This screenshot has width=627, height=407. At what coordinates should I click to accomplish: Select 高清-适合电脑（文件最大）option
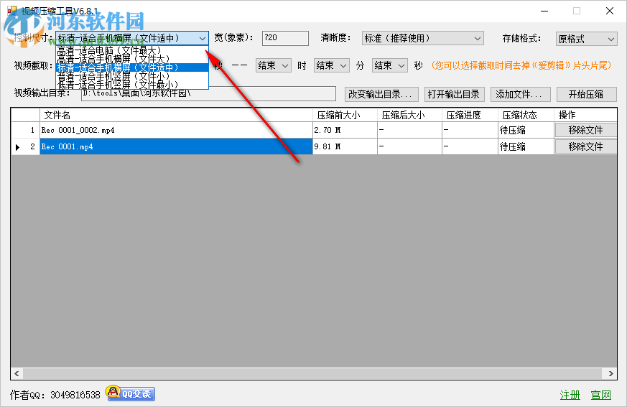pos(132,50)
